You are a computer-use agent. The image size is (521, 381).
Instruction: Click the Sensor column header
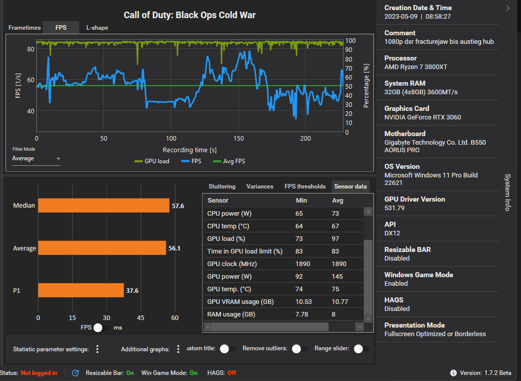[218, 201]
